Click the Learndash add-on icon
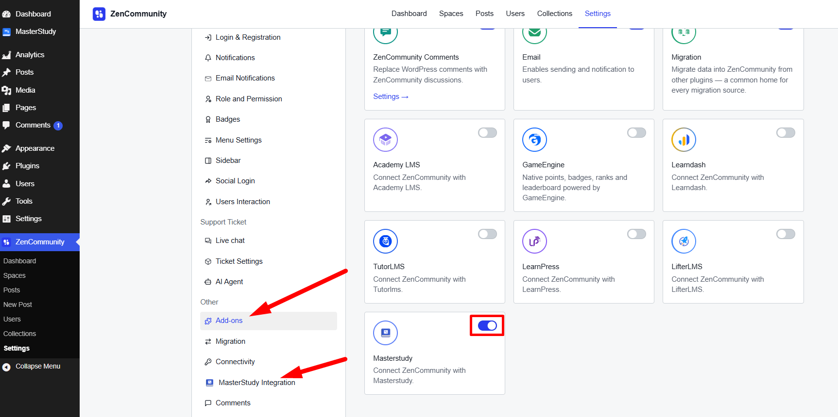The width and height of the screenshot is (838, 417). pyautogui.click(x=684, y=140)
